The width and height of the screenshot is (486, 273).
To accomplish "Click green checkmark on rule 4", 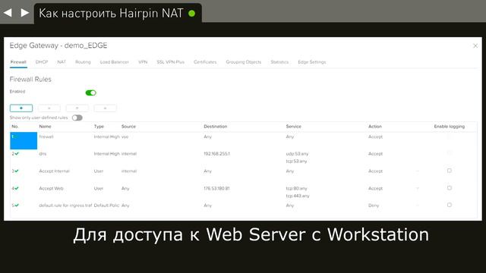I will 17,188.
